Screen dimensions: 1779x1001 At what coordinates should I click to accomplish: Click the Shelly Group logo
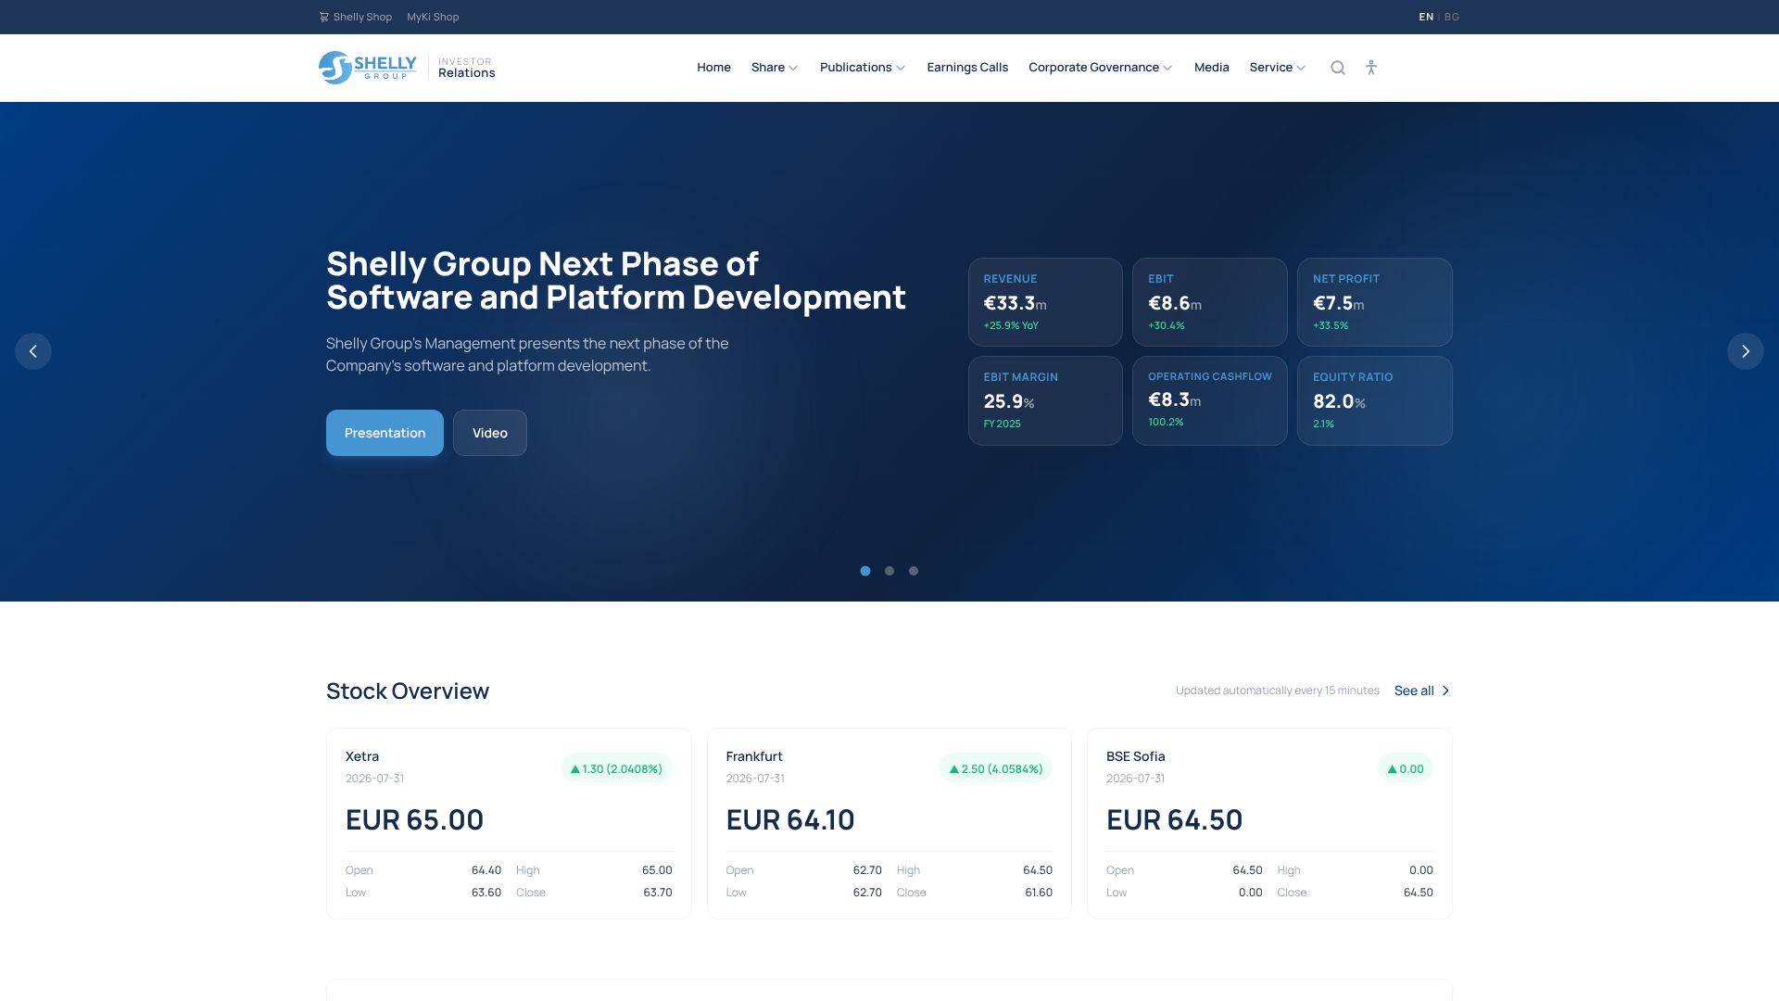point(368,68)
